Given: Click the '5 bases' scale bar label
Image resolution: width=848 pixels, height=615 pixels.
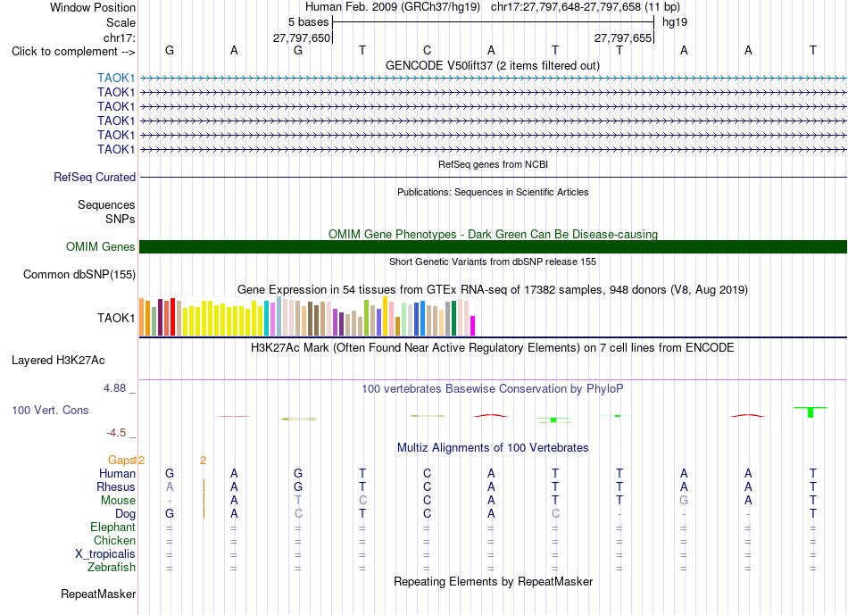Looking at the screenshot, I should [x=308, y=22].
